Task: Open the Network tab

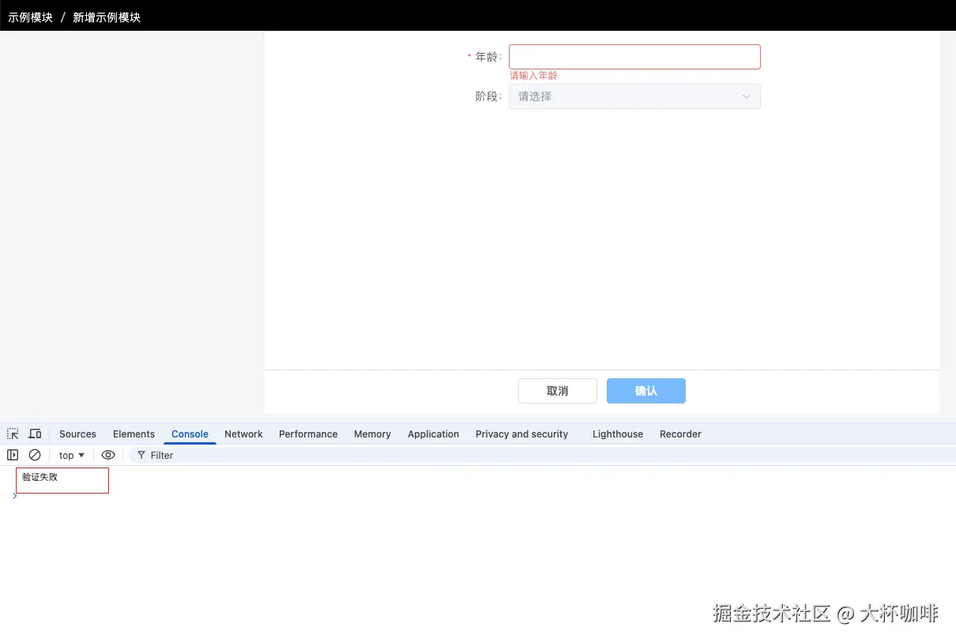Action: (243, 434)
